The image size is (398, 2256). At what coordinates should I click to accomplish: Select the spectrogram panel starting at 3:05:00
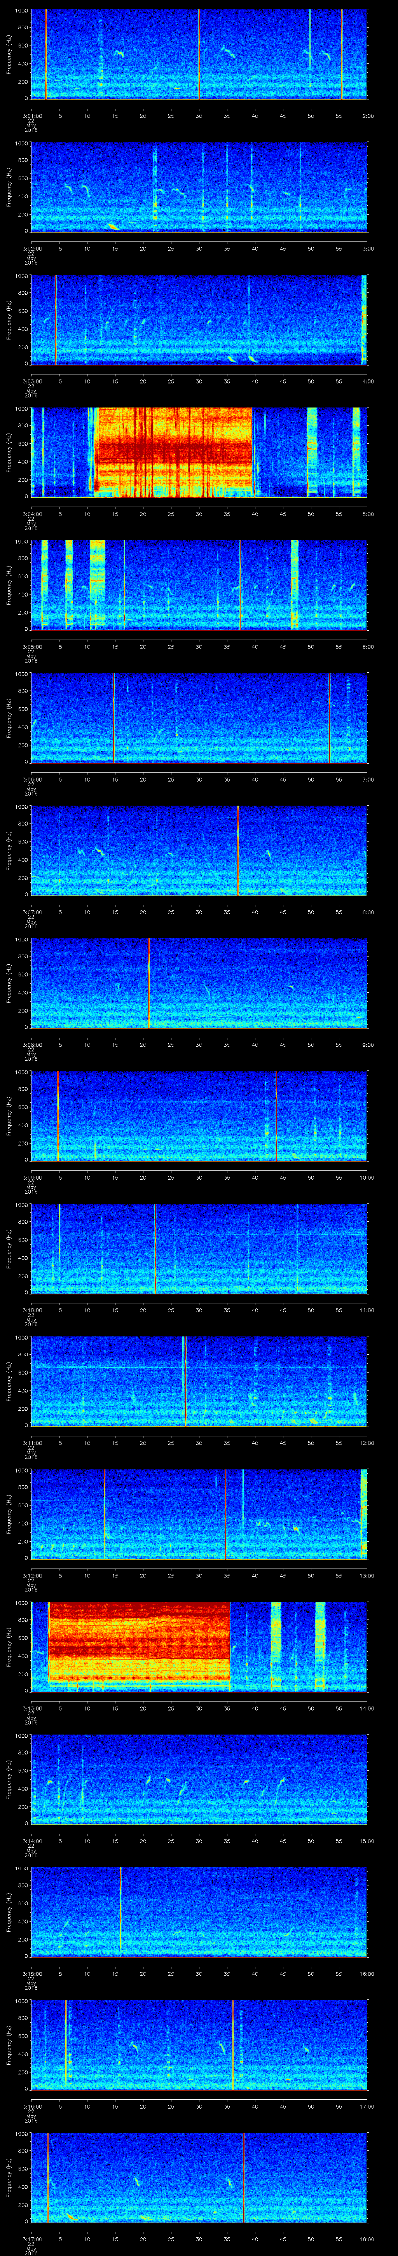click(199, 585)
